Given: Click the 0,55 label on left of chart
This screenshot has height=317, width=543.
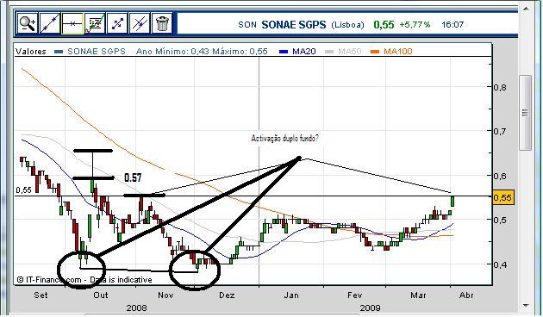Looking at the screenshot, I should pyautogui.click(x=23, y=190).
